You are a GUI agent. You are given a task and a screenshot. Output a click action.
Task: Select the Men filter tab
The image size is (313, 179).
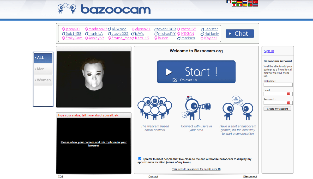coord(43,69)
